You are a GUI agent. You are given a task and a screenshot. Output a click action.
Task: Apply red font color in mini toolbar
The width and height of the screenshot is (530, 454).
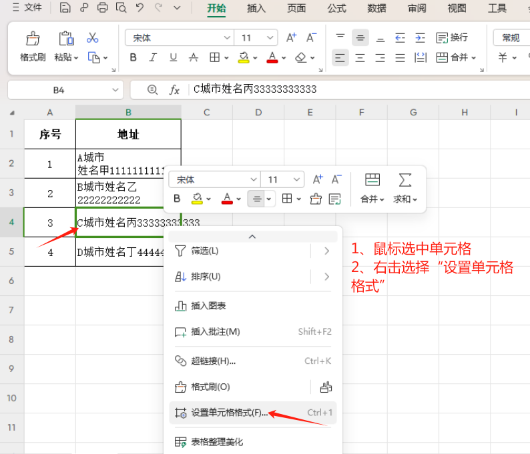tap(227, 199)
